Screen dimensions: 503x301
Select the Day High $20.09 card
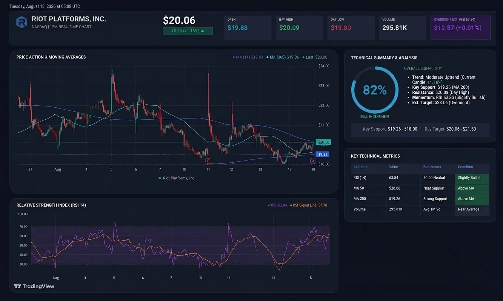(299, 28)
